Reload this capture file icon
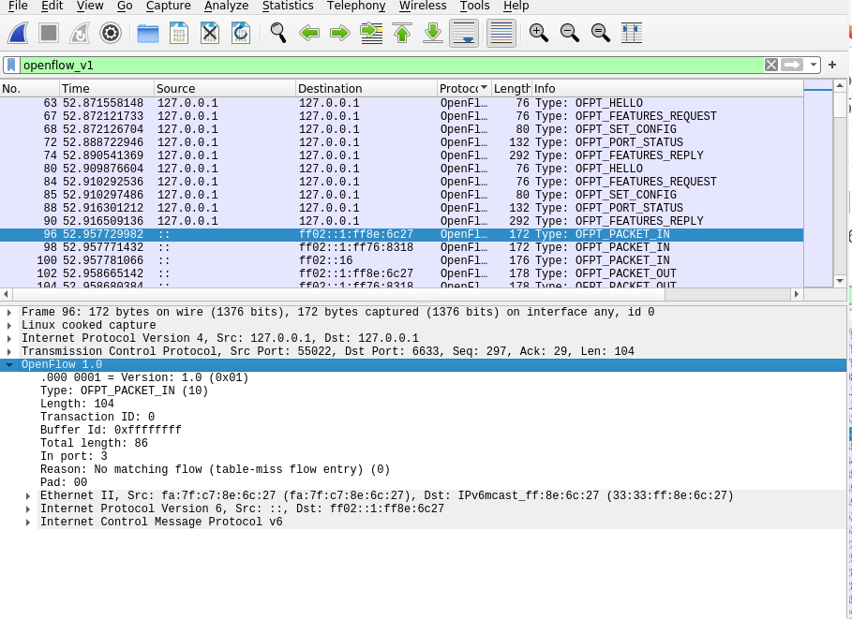 [241, 33]
